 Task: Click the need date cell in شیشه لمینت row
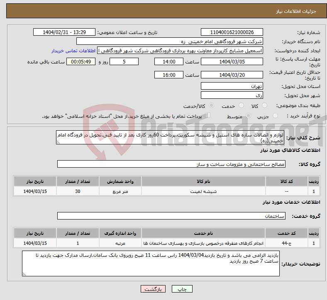coord(35,191)
